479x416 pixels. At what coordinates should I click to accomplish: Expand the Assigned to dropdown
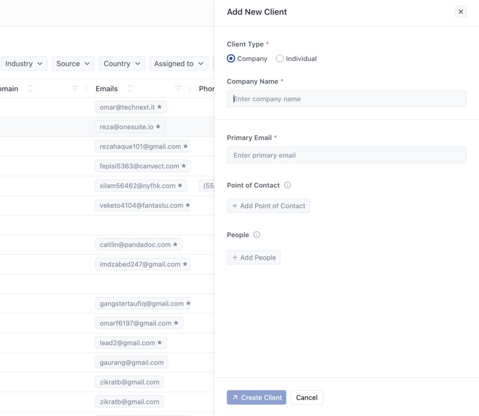(x=179, y=63)
